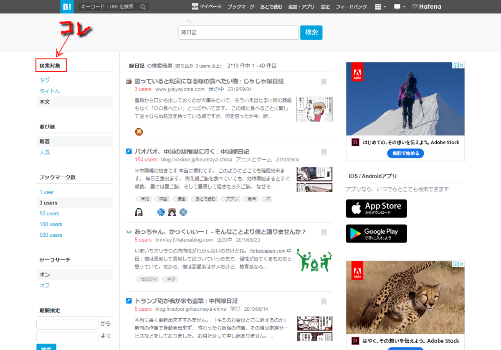Click the blue favicon of トランプ砲 entry
This screenshot has height=350, width=501.
(129, 301)
